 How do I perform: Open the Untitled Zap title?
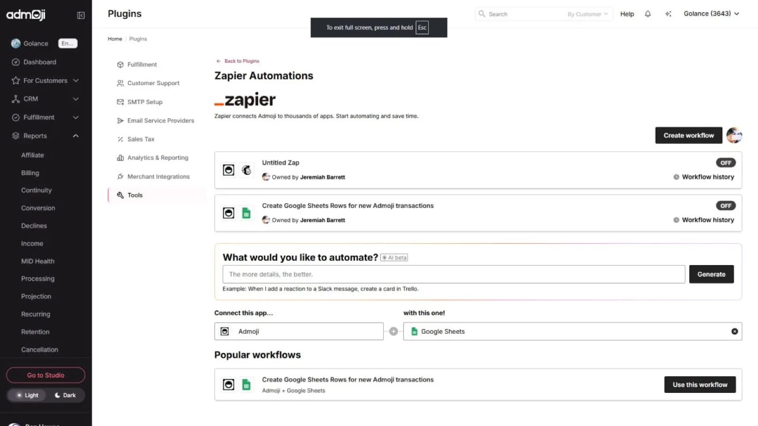pos(280,163)
